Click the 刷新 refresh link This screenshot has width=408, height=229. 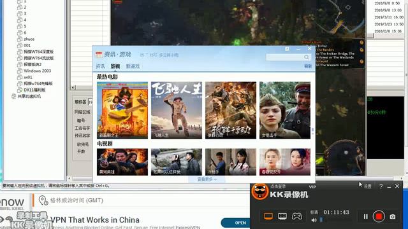pos(308,66)
